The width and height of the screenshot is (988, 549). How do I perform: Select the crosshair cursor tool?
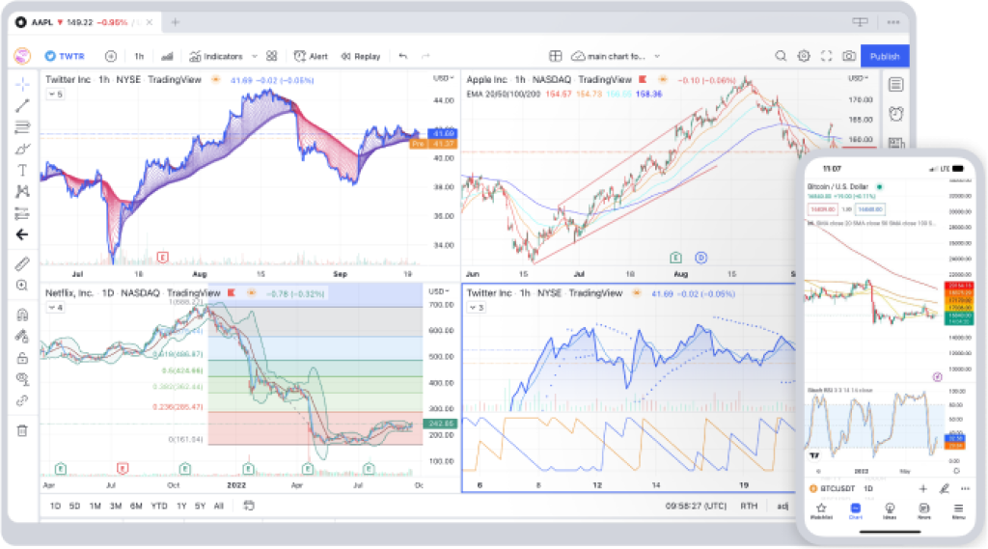(x=22, y=84)
